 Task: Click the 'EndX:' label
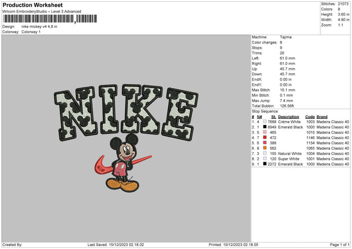click(x=257, y=79)
